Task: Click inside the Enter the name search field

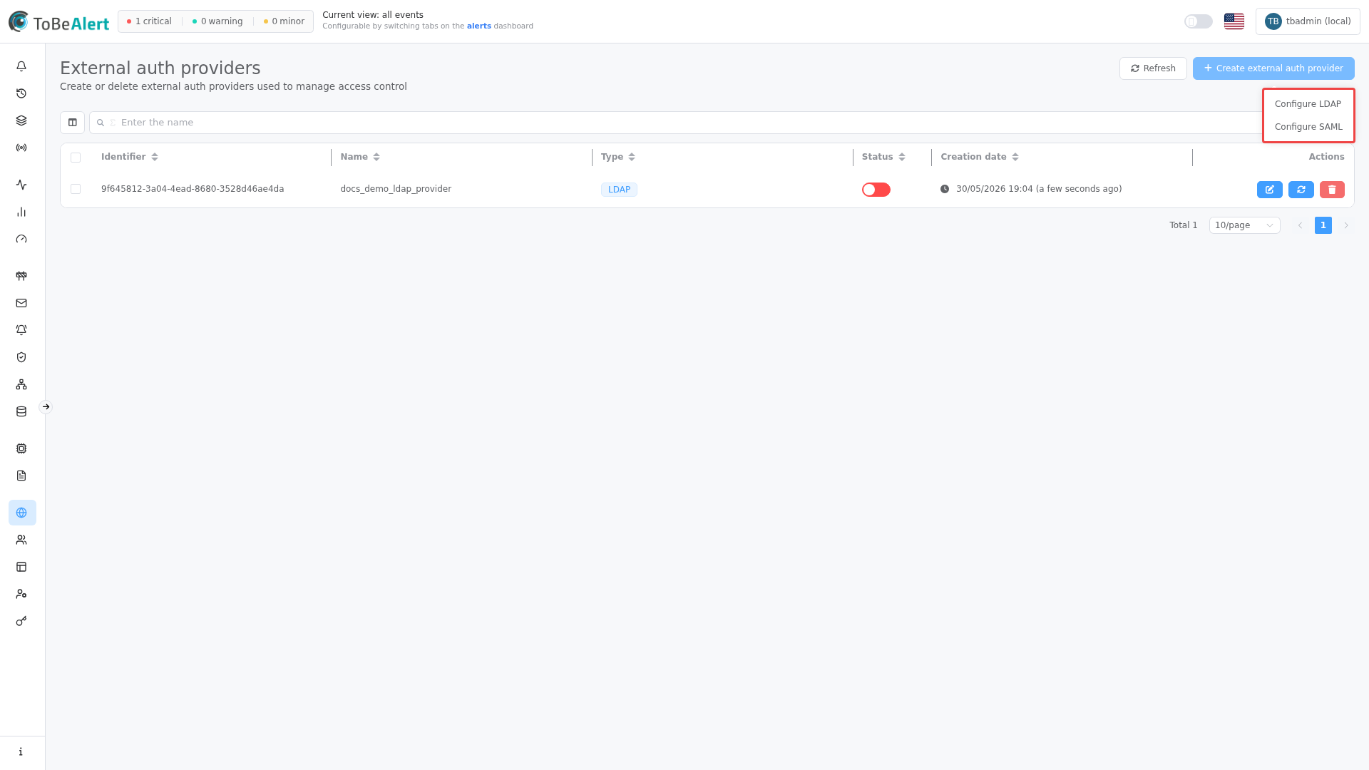Action: [x=675, y=123]
